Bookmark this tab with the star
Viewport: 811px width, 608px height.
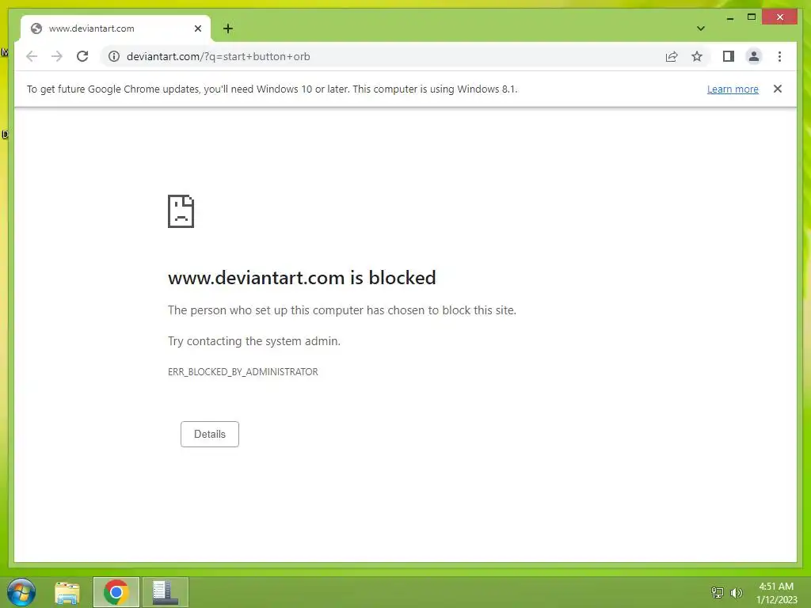[697, 56]
